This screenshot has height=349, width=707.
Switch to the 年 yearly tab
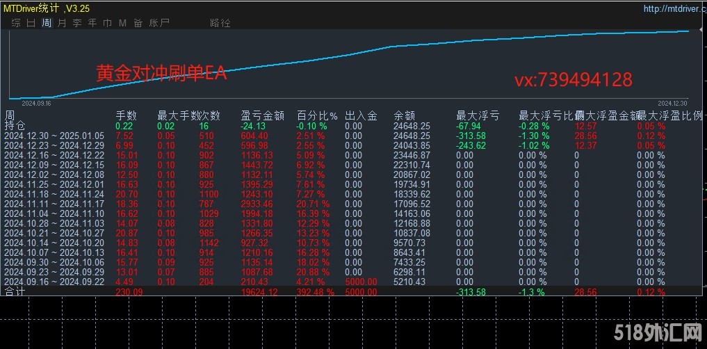pyautogui.click(x=92, y=23)
